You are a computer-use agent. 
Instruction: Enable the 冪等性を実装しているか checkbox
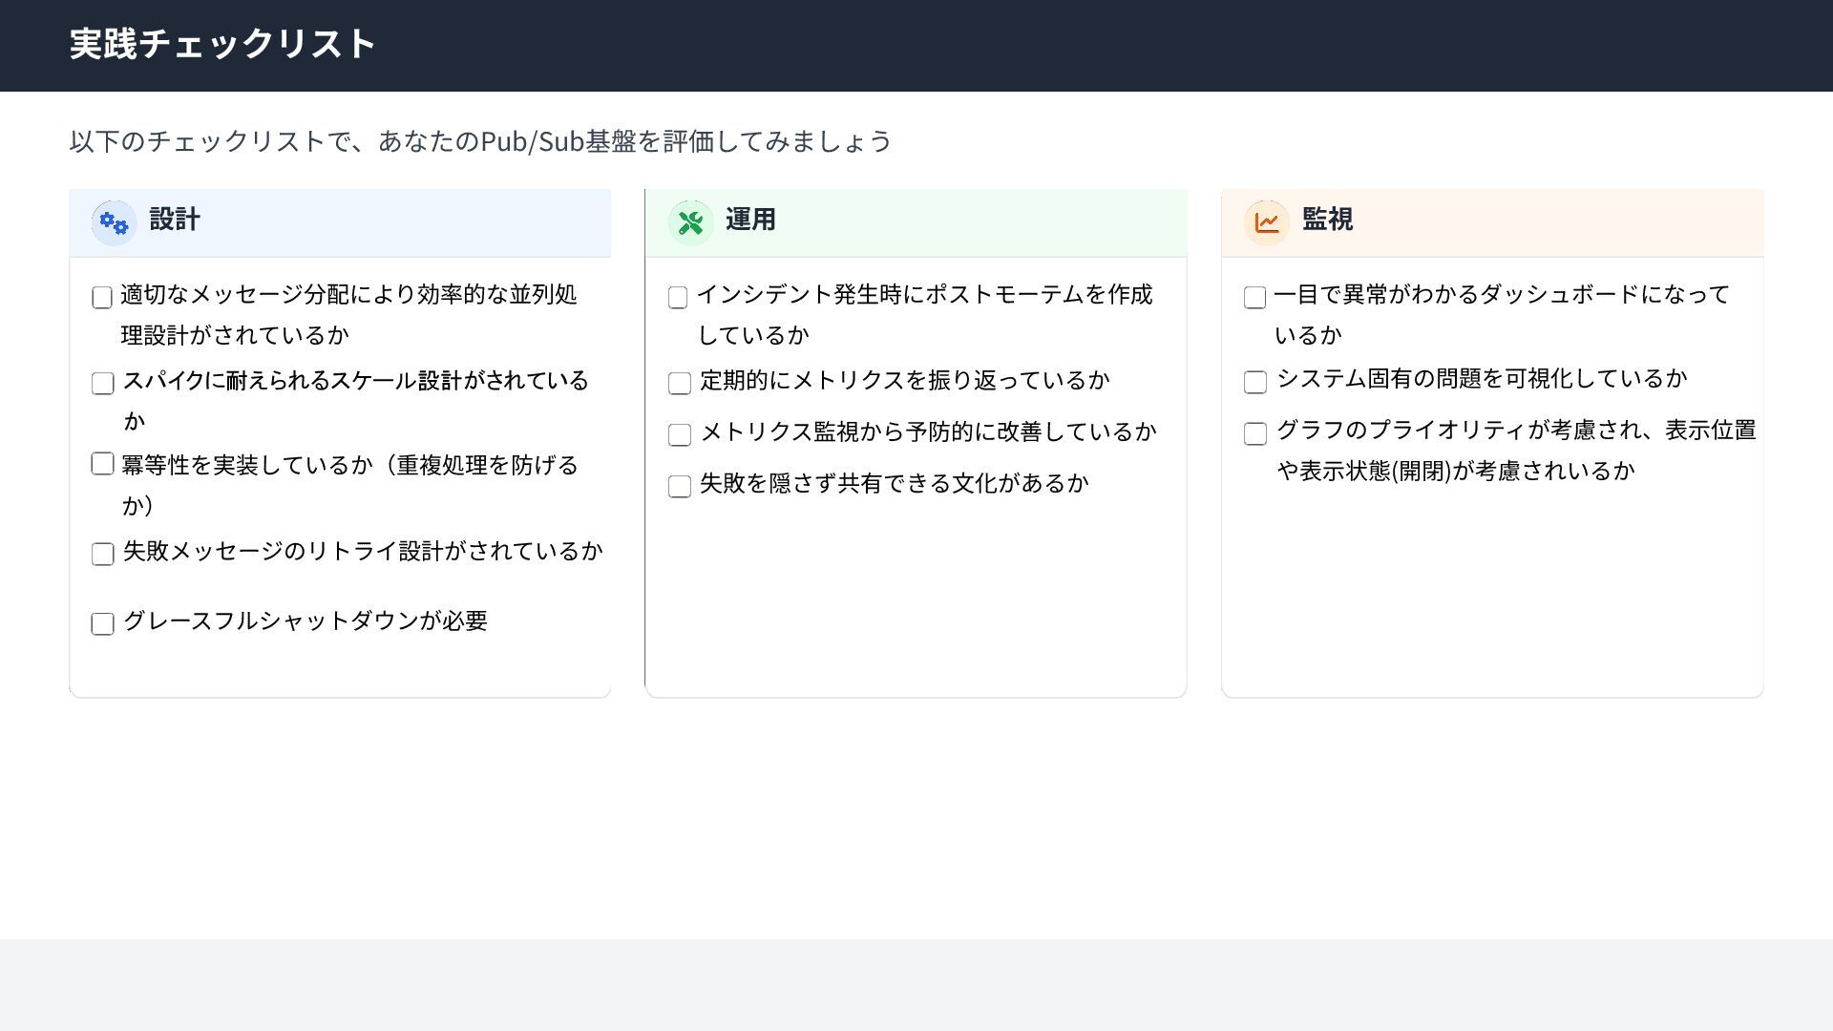(102, 464)
